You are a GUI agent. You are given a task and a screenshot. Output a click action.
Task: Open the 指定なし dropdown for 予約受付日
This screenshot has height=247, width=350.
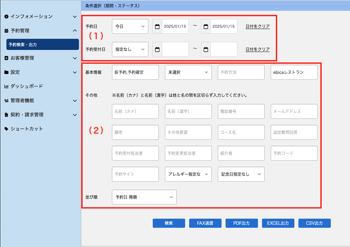click(x=130, y=49)
